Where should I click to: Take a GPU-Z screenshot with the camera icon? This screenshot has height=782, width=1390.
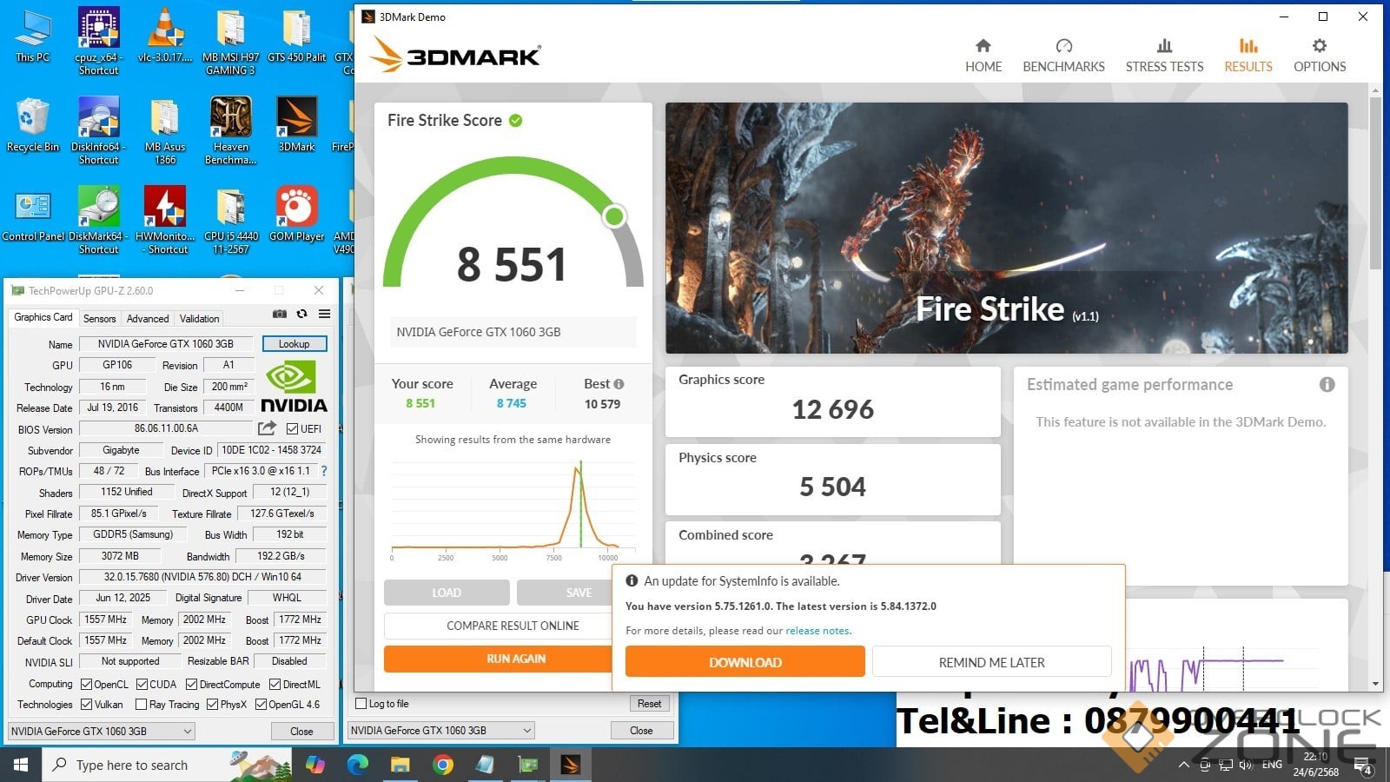280,315
